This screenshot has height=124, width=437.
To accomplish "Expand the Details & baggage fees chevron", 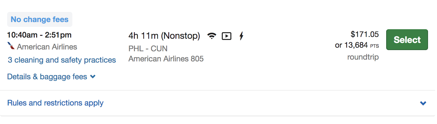I will point(93,77).
